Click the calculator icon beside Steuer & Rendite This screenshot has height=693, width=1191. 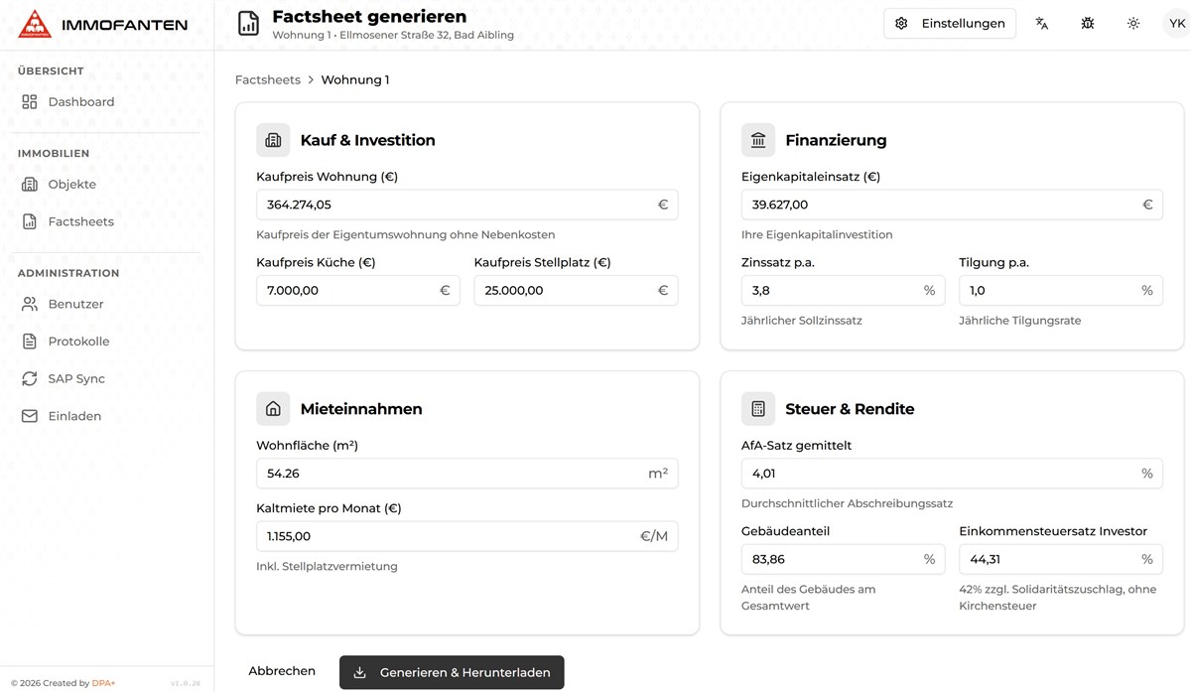758,408
